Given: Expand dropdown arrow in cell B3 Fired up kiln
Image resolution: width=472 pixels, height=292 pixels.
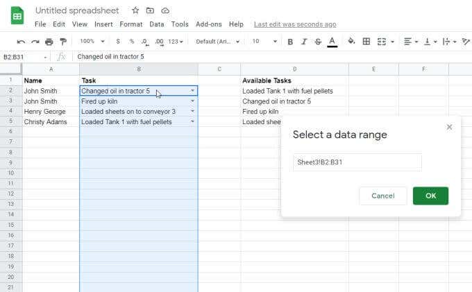Looking at the screenshot, I should (192, 101).
